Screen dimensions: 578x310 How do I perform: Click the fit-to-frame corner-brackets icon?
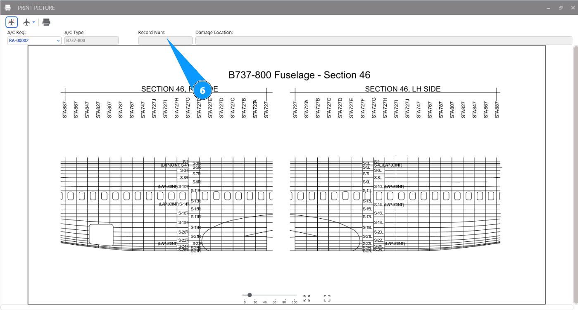point(327,298)
